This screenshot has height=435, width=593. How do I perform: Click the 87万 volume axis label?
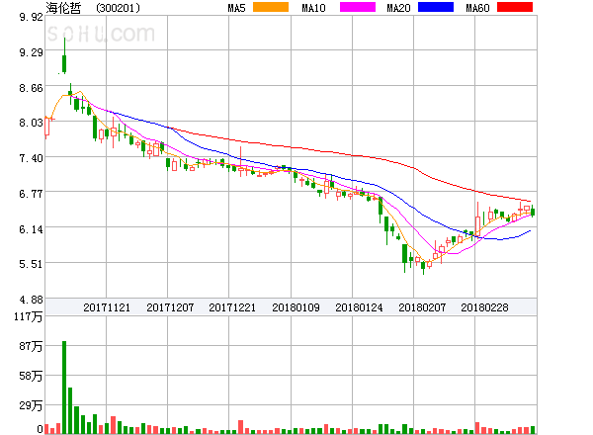[31, 346]
